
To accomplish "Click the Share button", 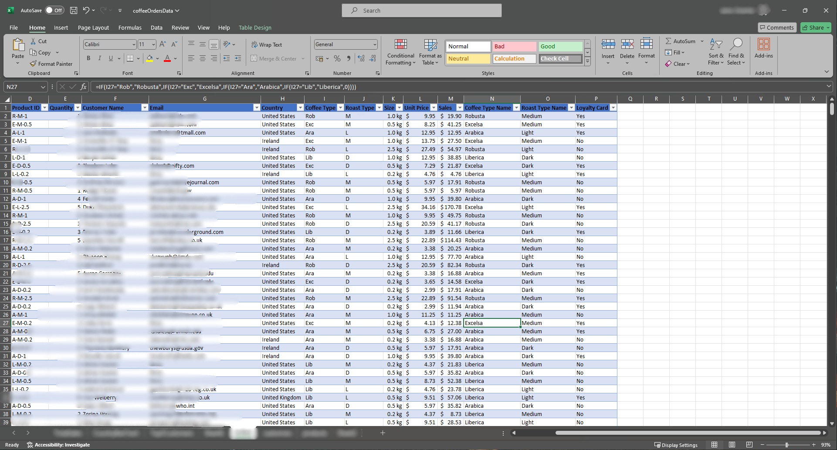I will [816, 27].
